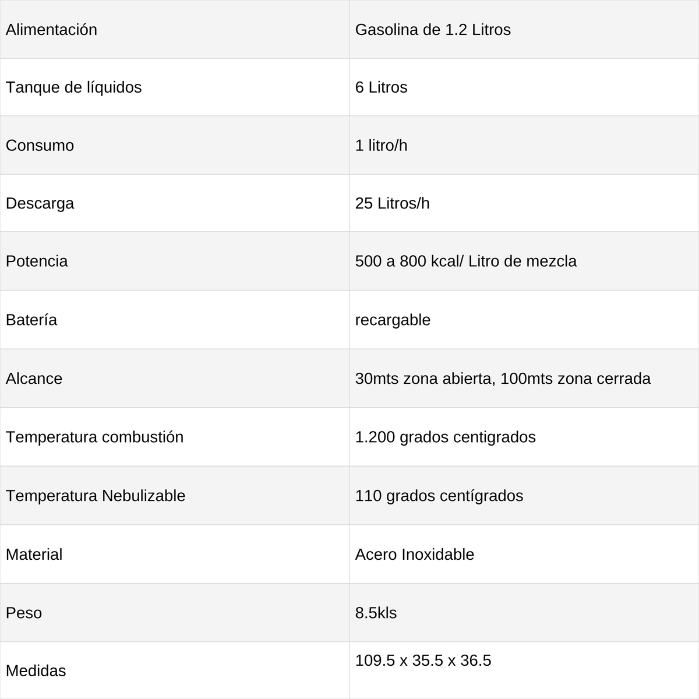Select the 30mts zona abierta text
This screenshot has width=699, height=699.
coord(425,379)
